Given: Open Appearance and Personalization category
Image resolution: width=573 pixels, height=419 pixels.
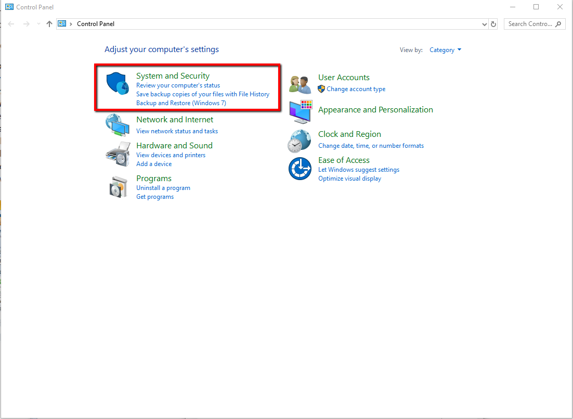Looking at the screenshot, I should [375, 109].
